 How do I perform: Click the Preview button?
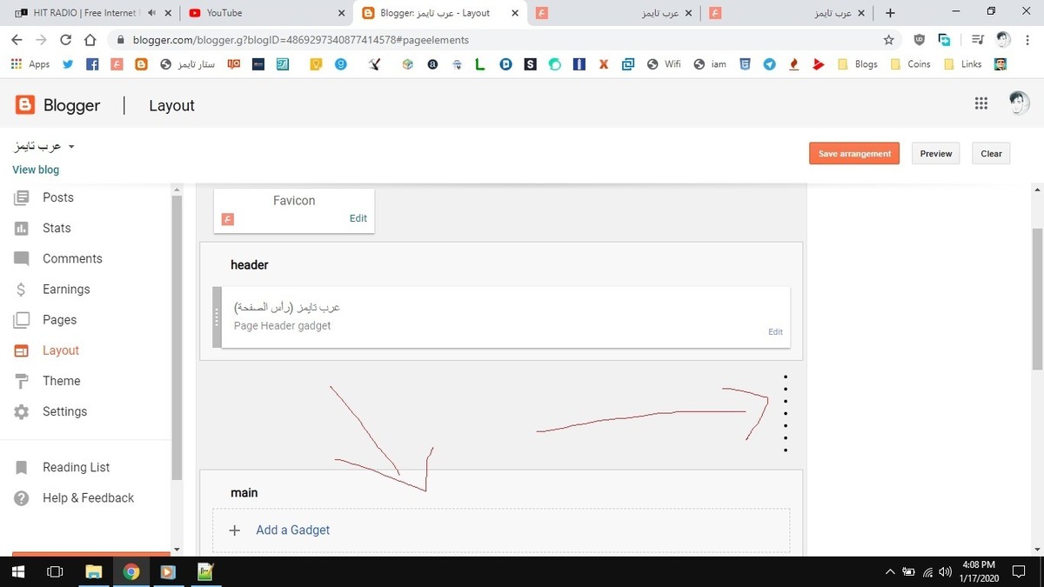click(x=936, y=153)
